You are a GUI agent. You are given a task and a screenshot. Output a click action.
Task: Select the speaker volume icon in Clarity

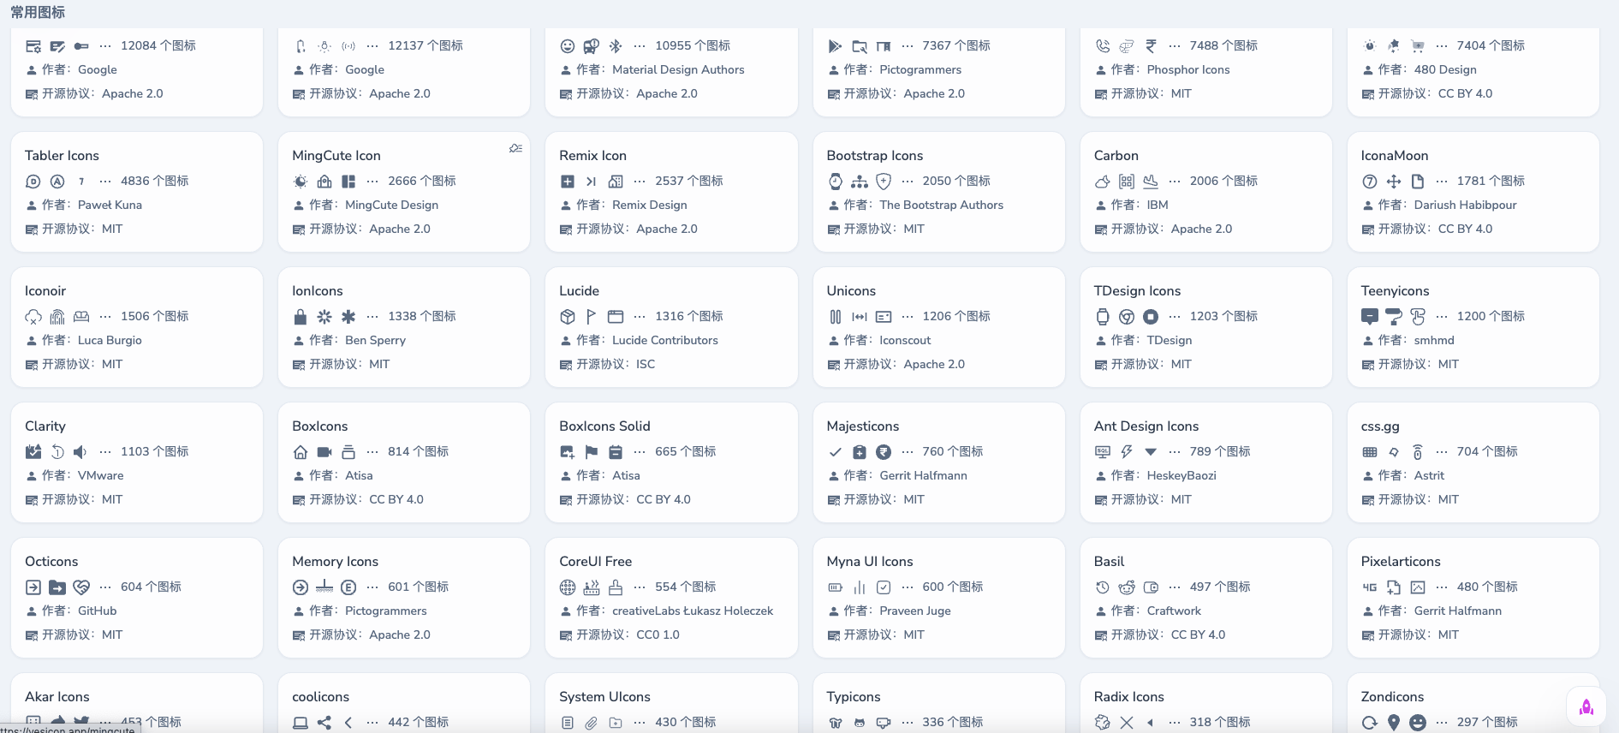(81, 452)
